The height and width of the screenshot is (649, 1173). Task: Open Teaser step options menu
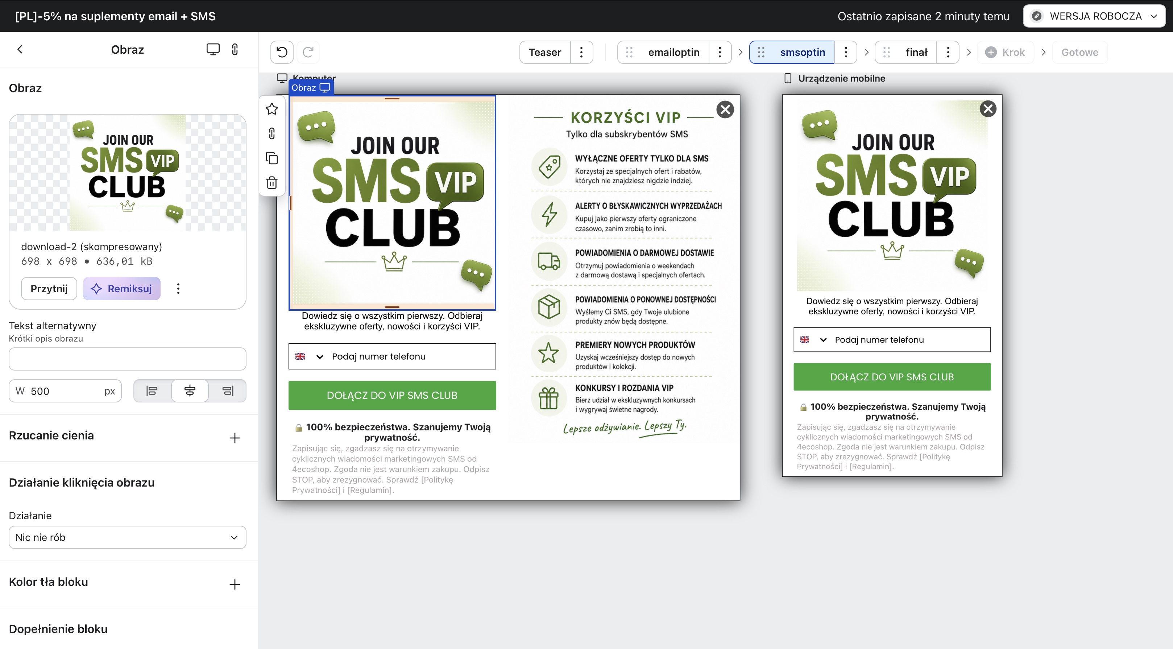point(581,52)
